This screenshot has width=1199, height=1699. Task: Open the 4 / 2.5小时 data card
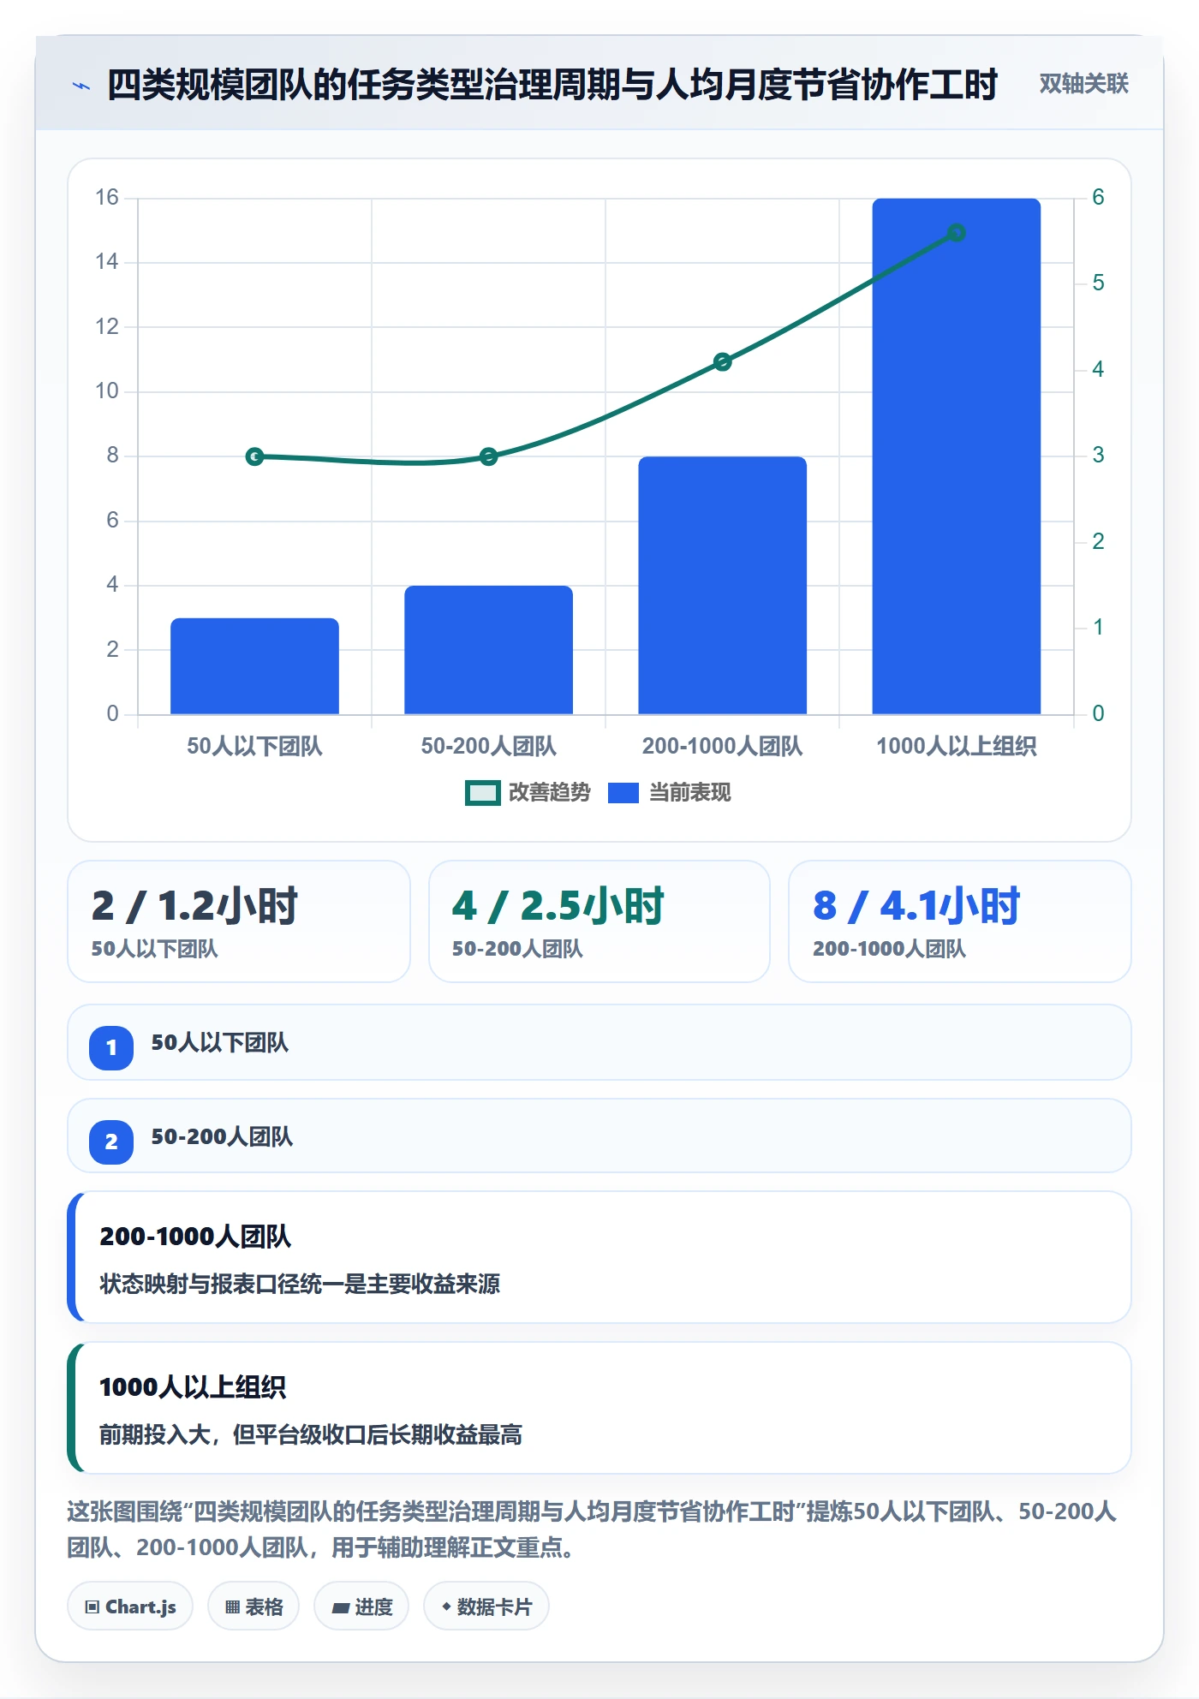599,921
